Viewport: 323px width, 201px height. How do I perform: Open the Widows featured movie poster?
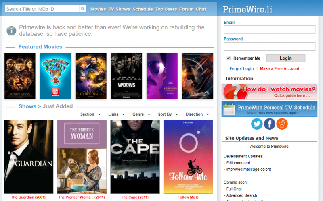coord(126,76)
